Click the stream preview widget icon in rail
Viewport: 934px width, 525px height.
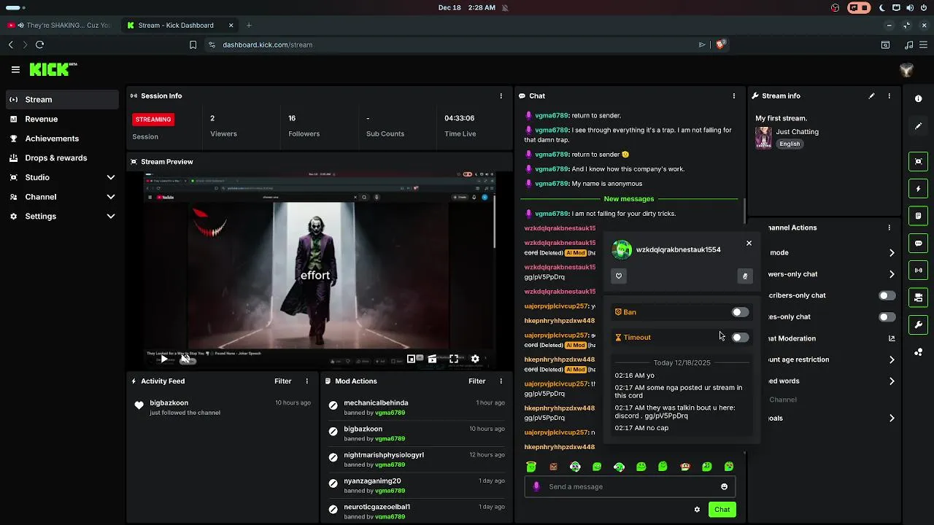[x=918, y=162]
